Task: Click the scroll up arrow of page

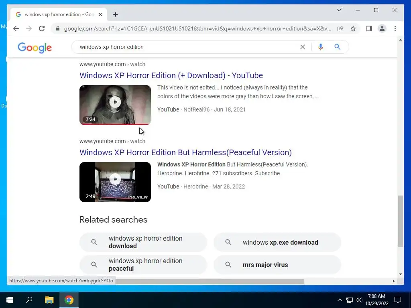Action: [400, 40]
